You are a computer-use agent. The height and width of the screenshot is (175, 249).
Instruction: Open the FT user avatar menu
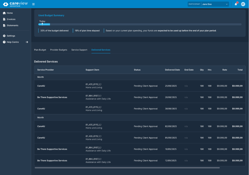click(243, 4)
